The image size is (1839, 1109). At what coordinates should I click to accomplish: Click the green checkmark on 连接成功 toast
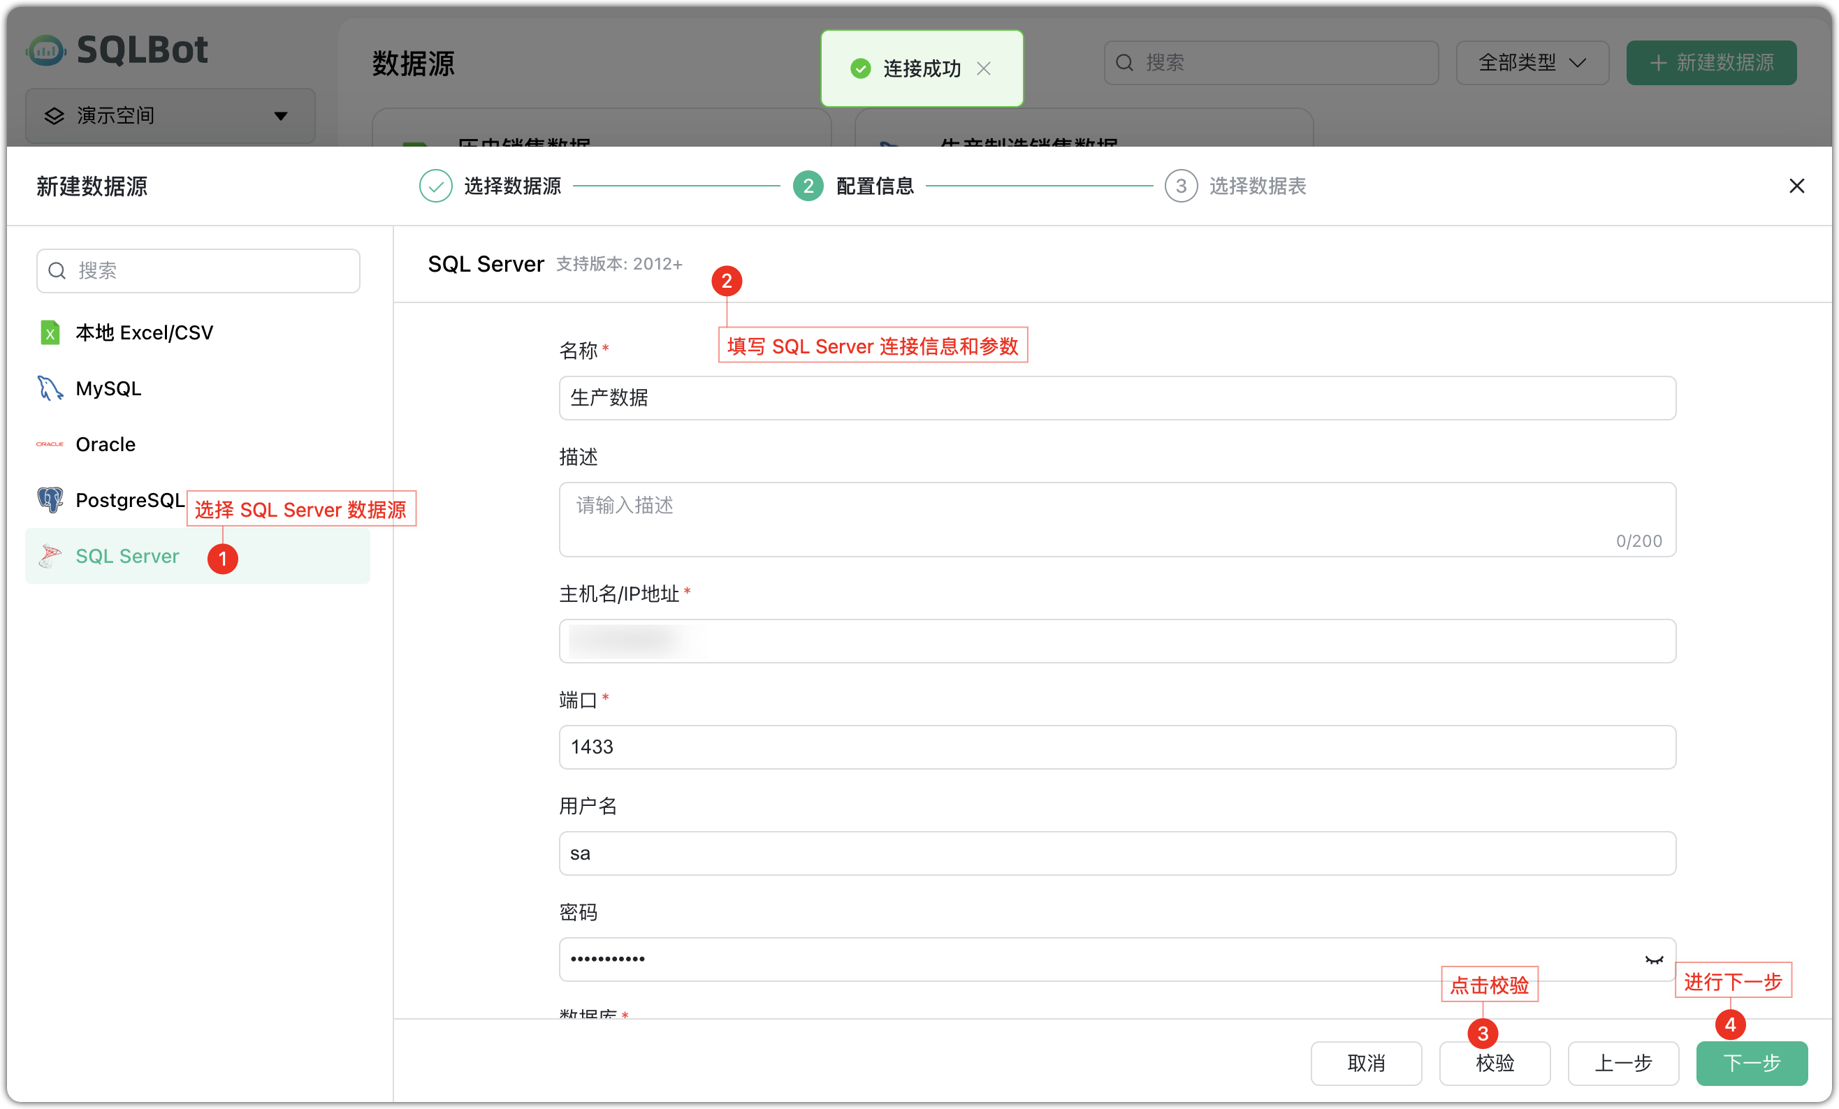(862, 68)
